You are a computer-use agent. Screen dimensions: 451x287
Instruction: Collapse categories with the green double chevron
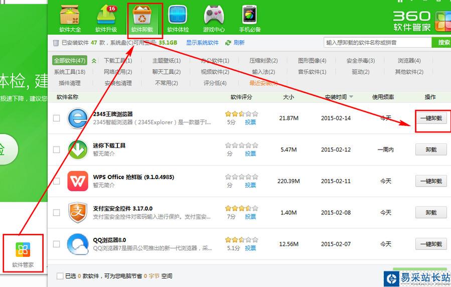pos(94,61)
